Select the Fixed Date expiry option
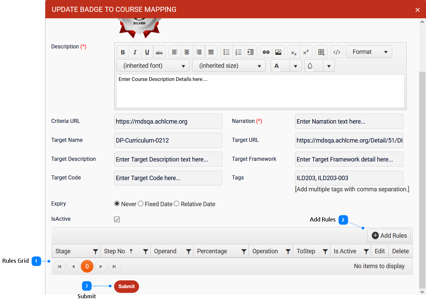The height and width of the screenshot is (301, 426). [141, 204]
